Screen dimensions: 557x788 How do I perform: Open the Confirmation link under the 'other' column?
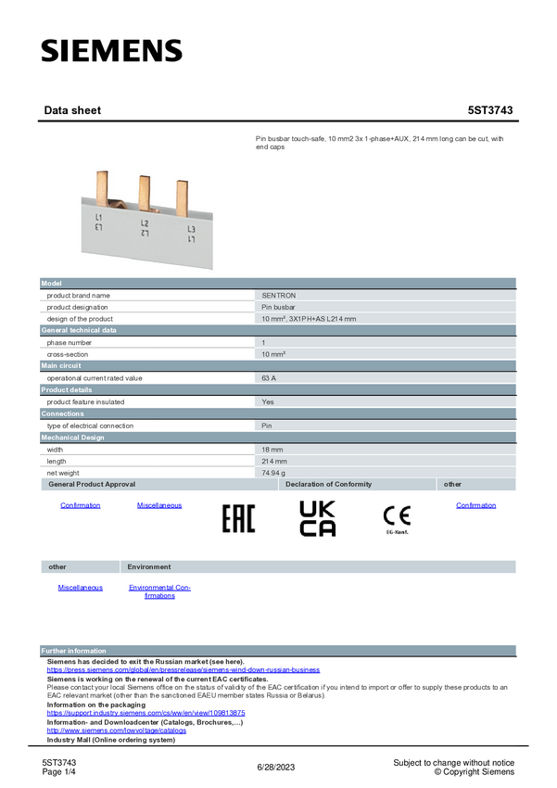[x=475, y=505]
